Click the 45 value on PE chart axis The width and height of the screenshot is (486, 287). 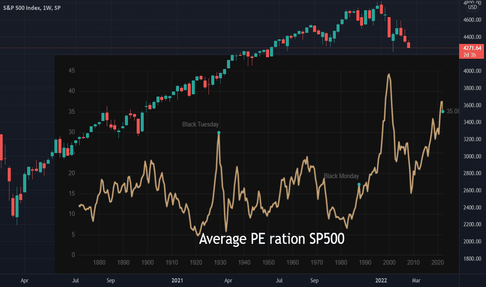pyautogui.click(x=71, y=71)
